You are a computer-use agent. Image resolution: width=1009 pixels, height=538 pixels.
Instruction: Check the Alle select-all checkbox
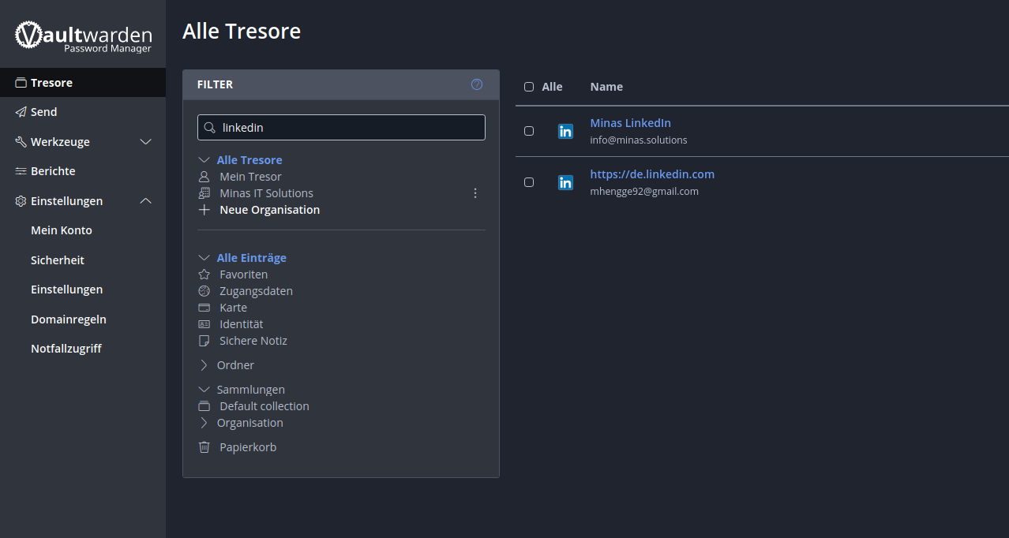tap(529, 87)
